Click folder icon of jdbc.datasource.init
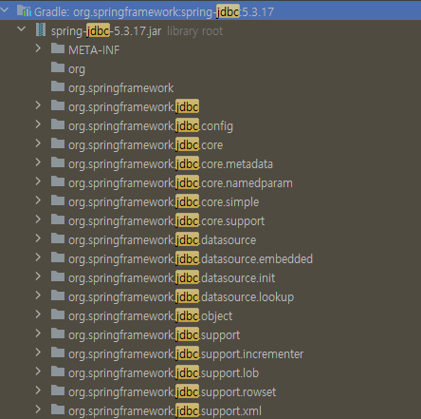The height and width of the screenshot is (419, 421). [58, 276]
